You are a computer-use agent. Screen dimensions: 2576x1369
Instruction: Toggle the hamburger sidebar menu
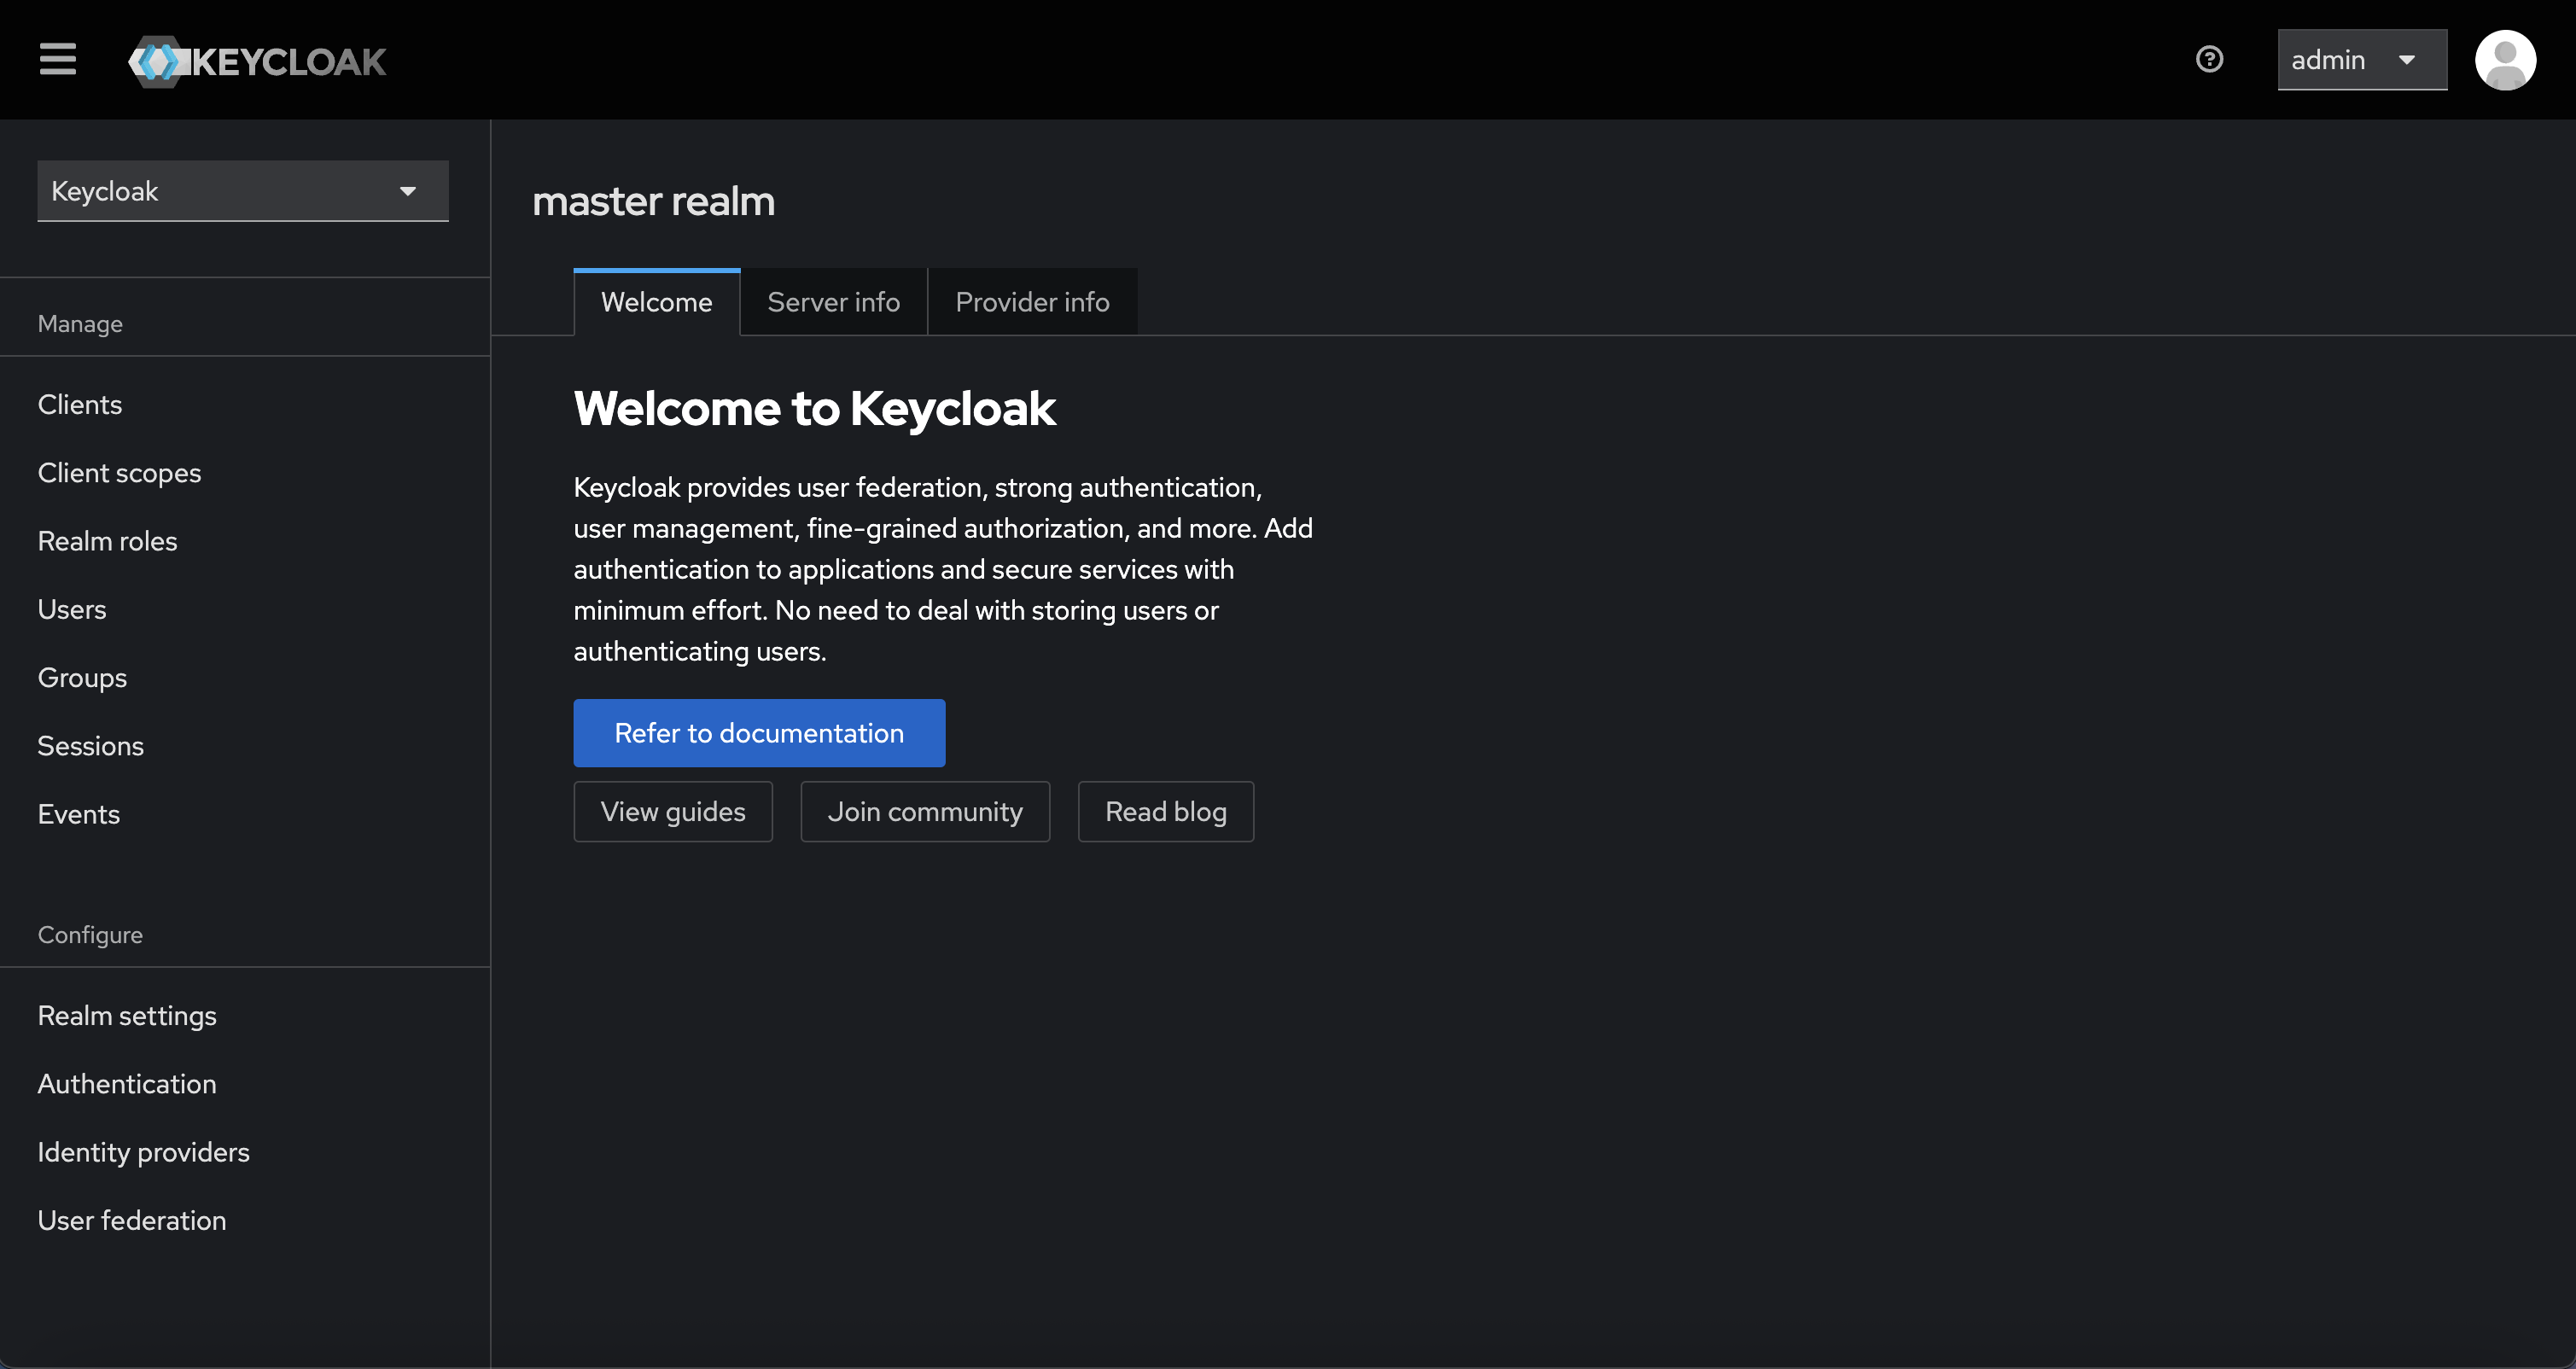coord(58,60)
